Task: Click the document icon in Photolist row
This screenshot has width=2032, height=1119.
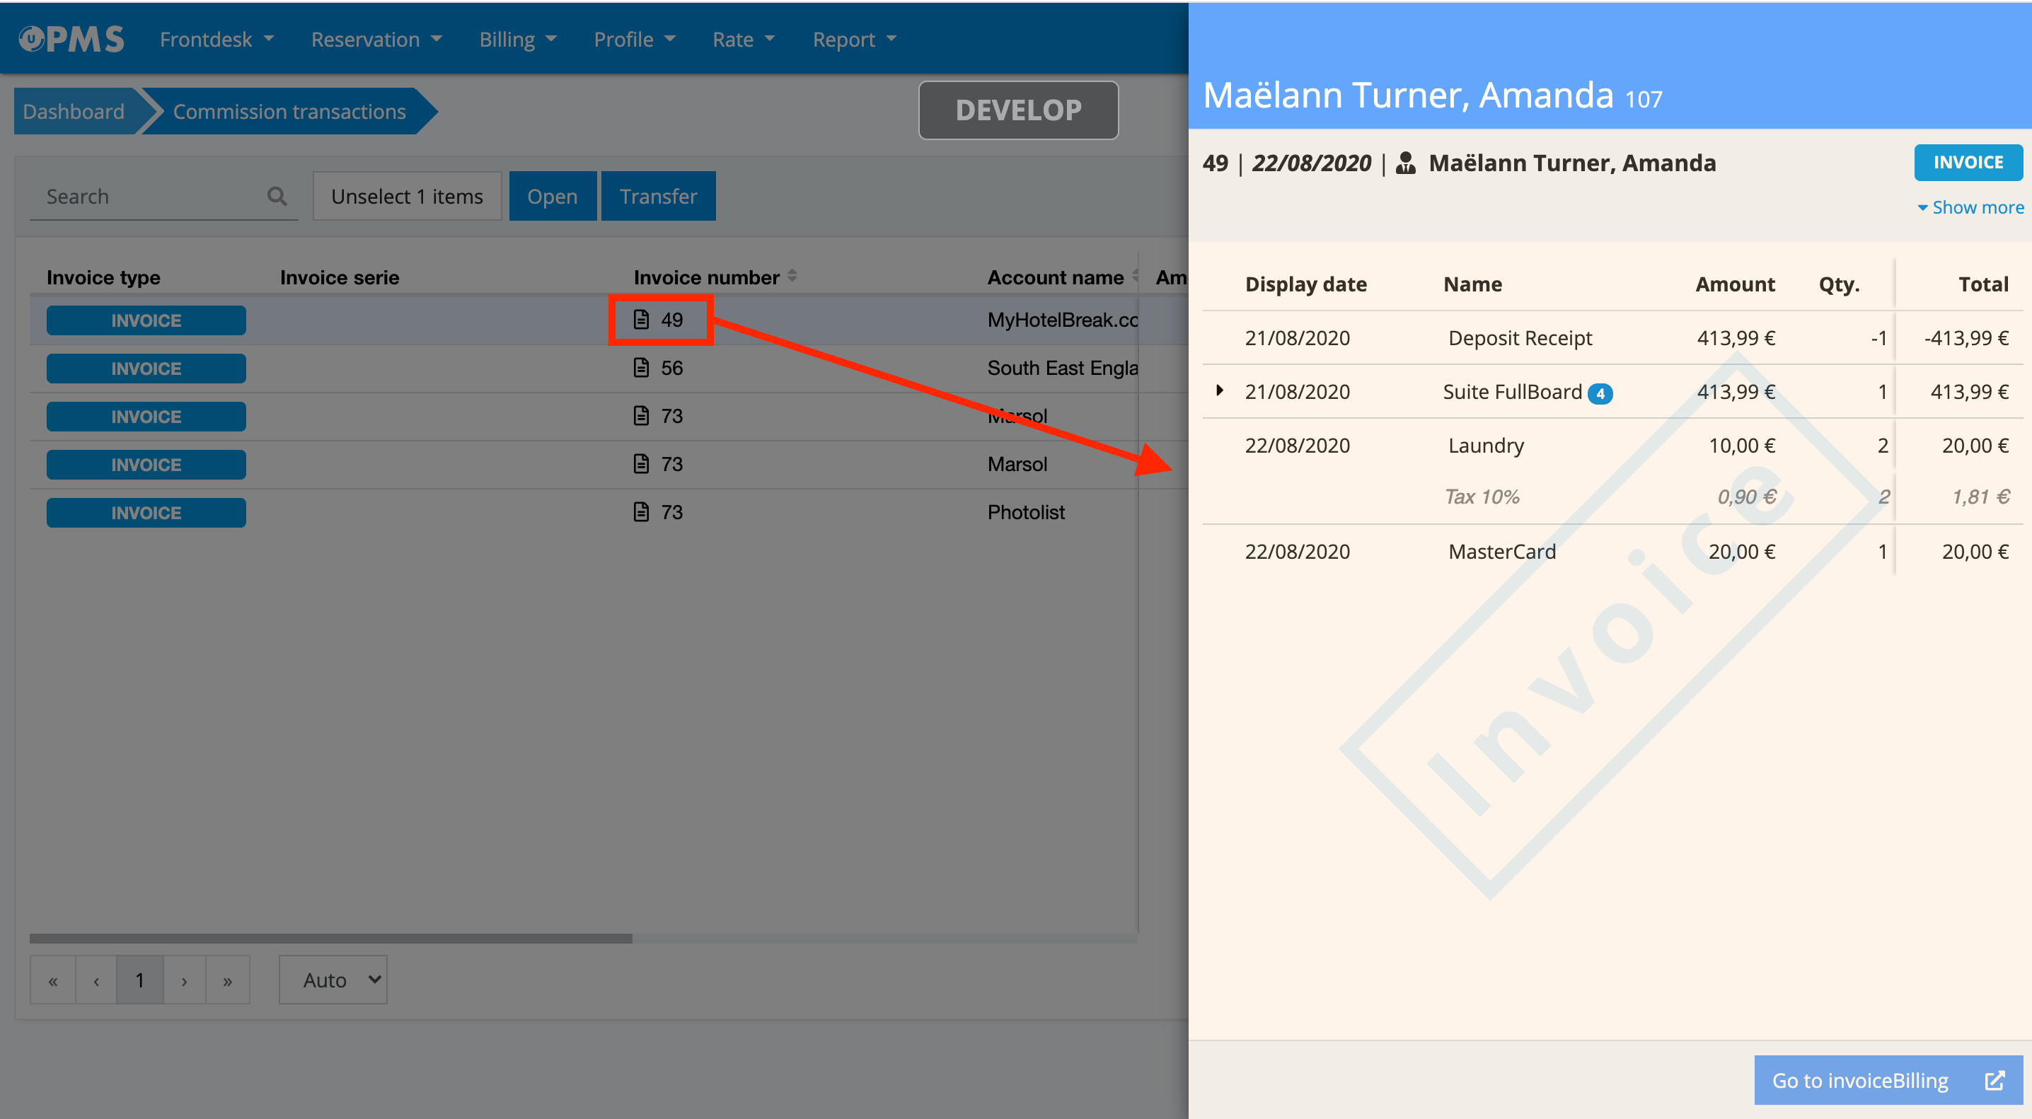Action: pos(641,512)
